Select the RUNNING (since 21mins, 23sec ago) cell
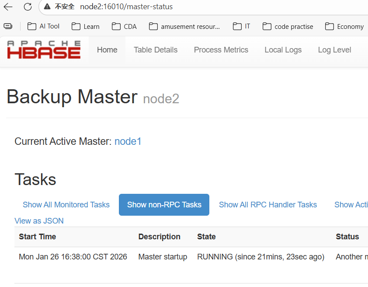 261,257
